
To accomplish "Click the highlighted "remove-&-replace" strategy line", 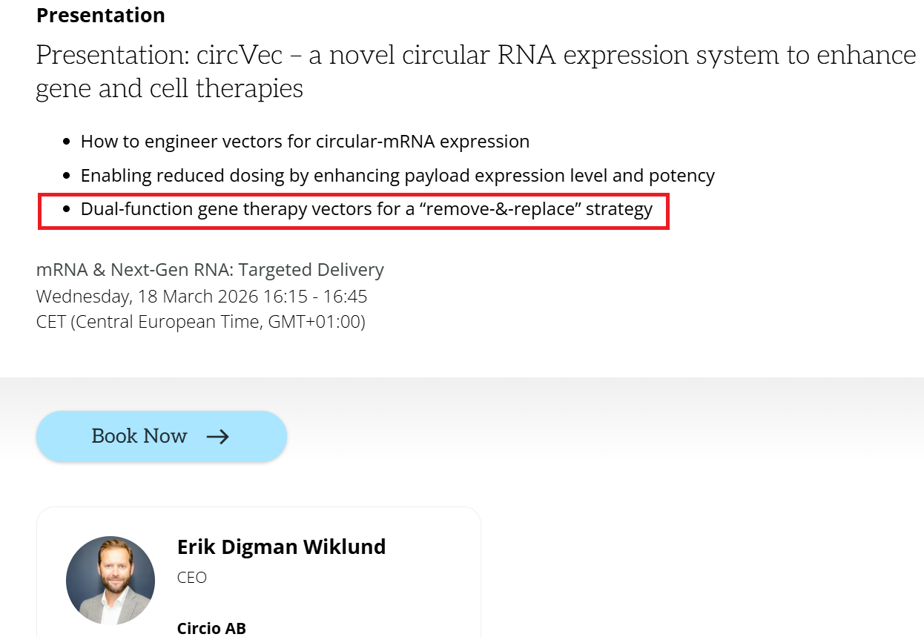I will pyautogui.click(x=366, y=210).
